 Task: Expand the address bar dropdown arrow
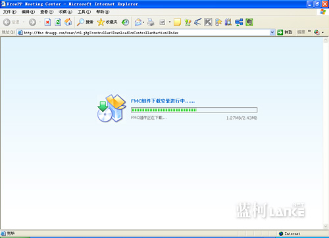point(272,32)
